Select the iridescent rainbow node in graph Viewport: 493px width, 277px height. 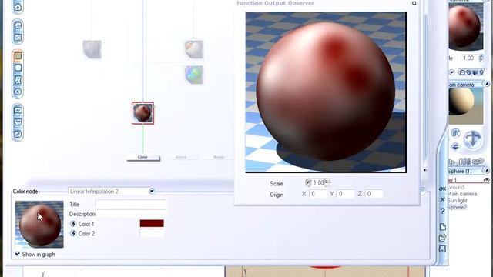pos(194,75)
